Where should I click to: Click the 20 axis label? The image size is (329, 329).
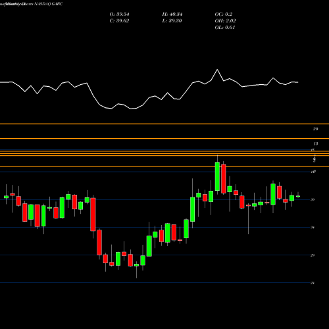pyautogui.click(x=315, y=129)
